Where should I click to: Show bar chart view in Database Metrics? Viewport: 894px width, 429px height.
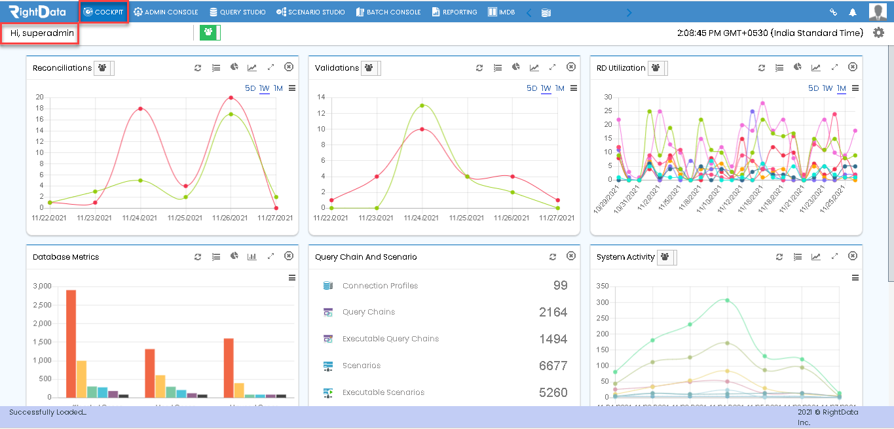(x=252, y=257)
